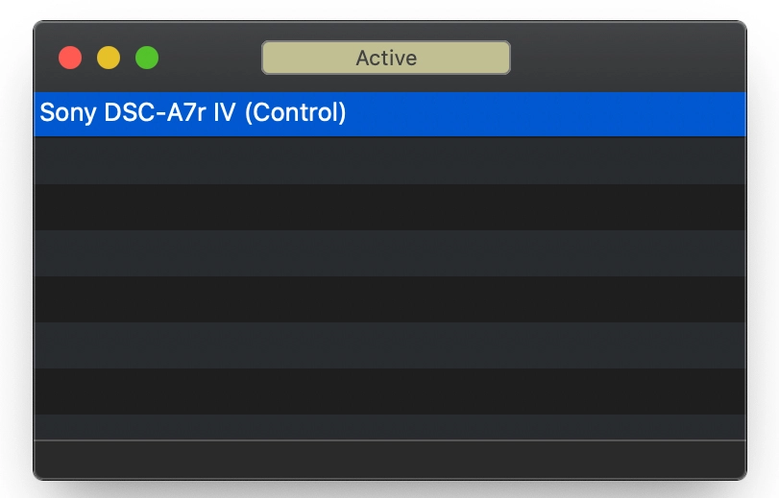The width and height of the screenshot is (779, 498).
Task: Close the window with the red button
Action: click(70, 58)
